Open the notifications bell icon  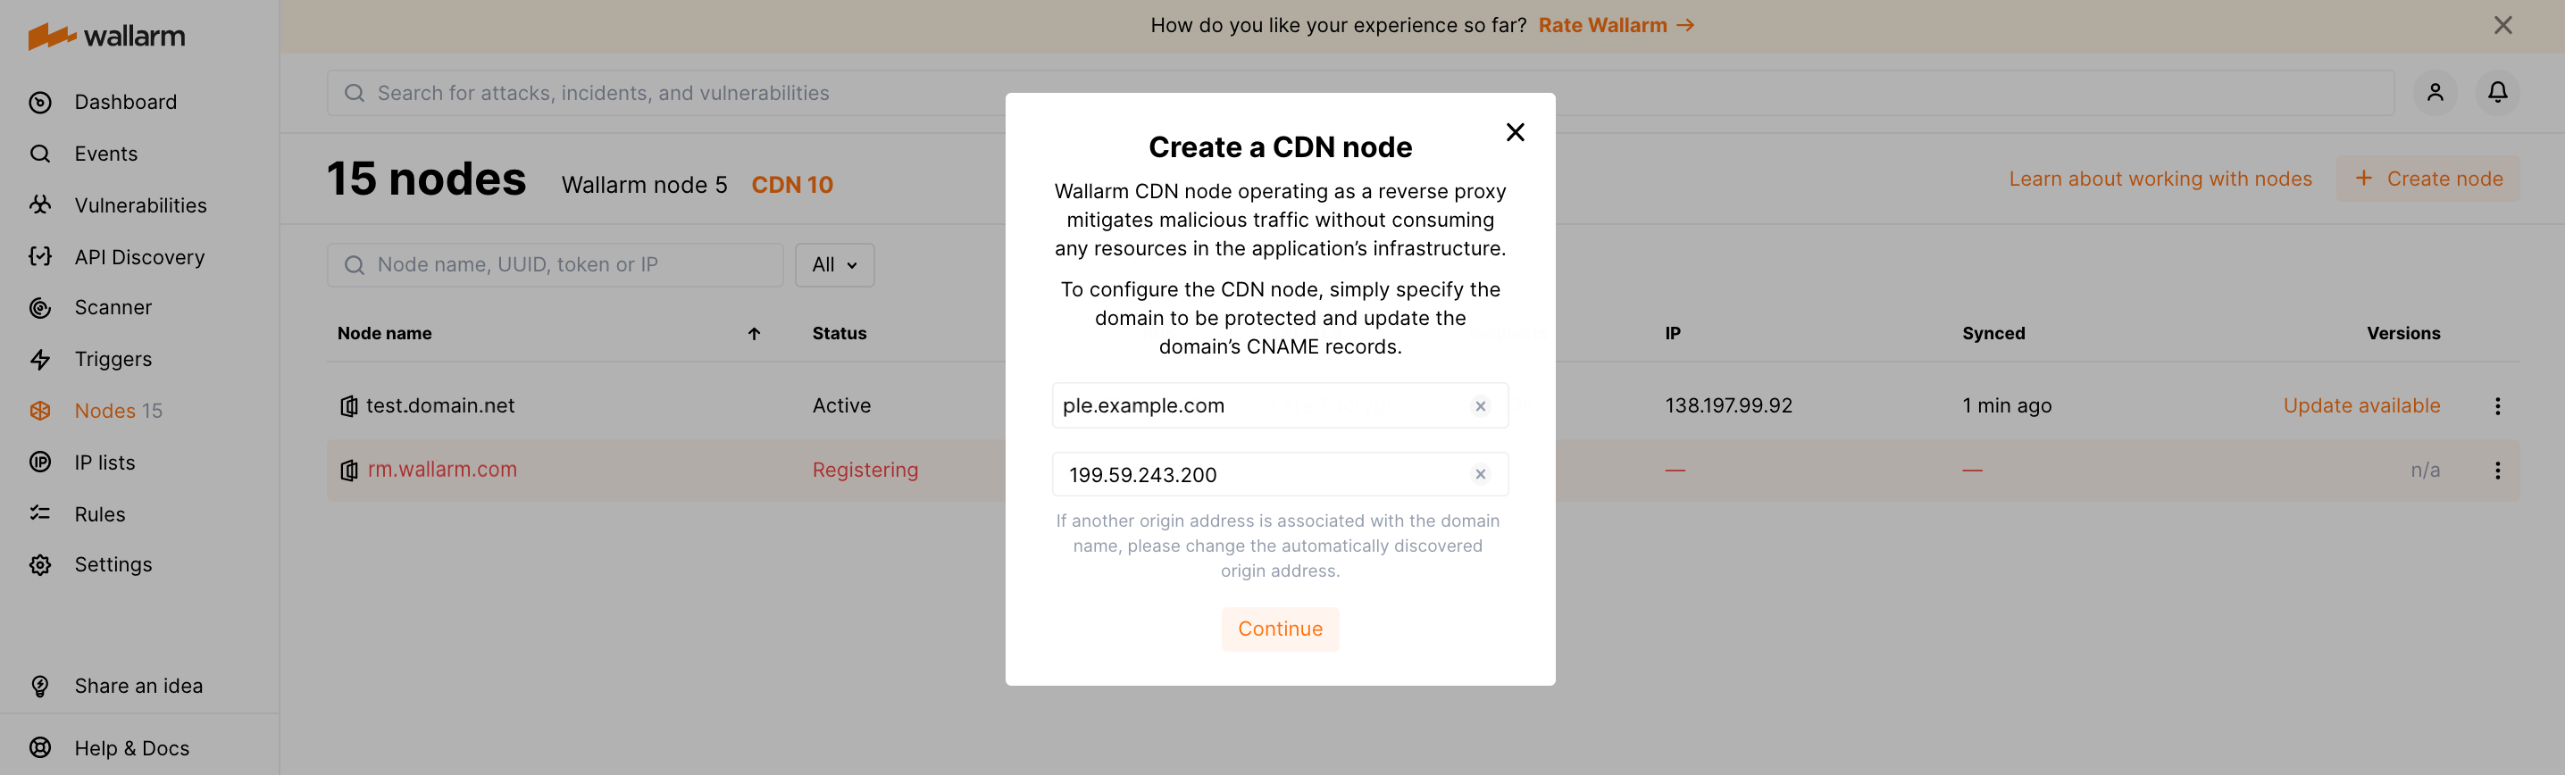[2498, 92]
